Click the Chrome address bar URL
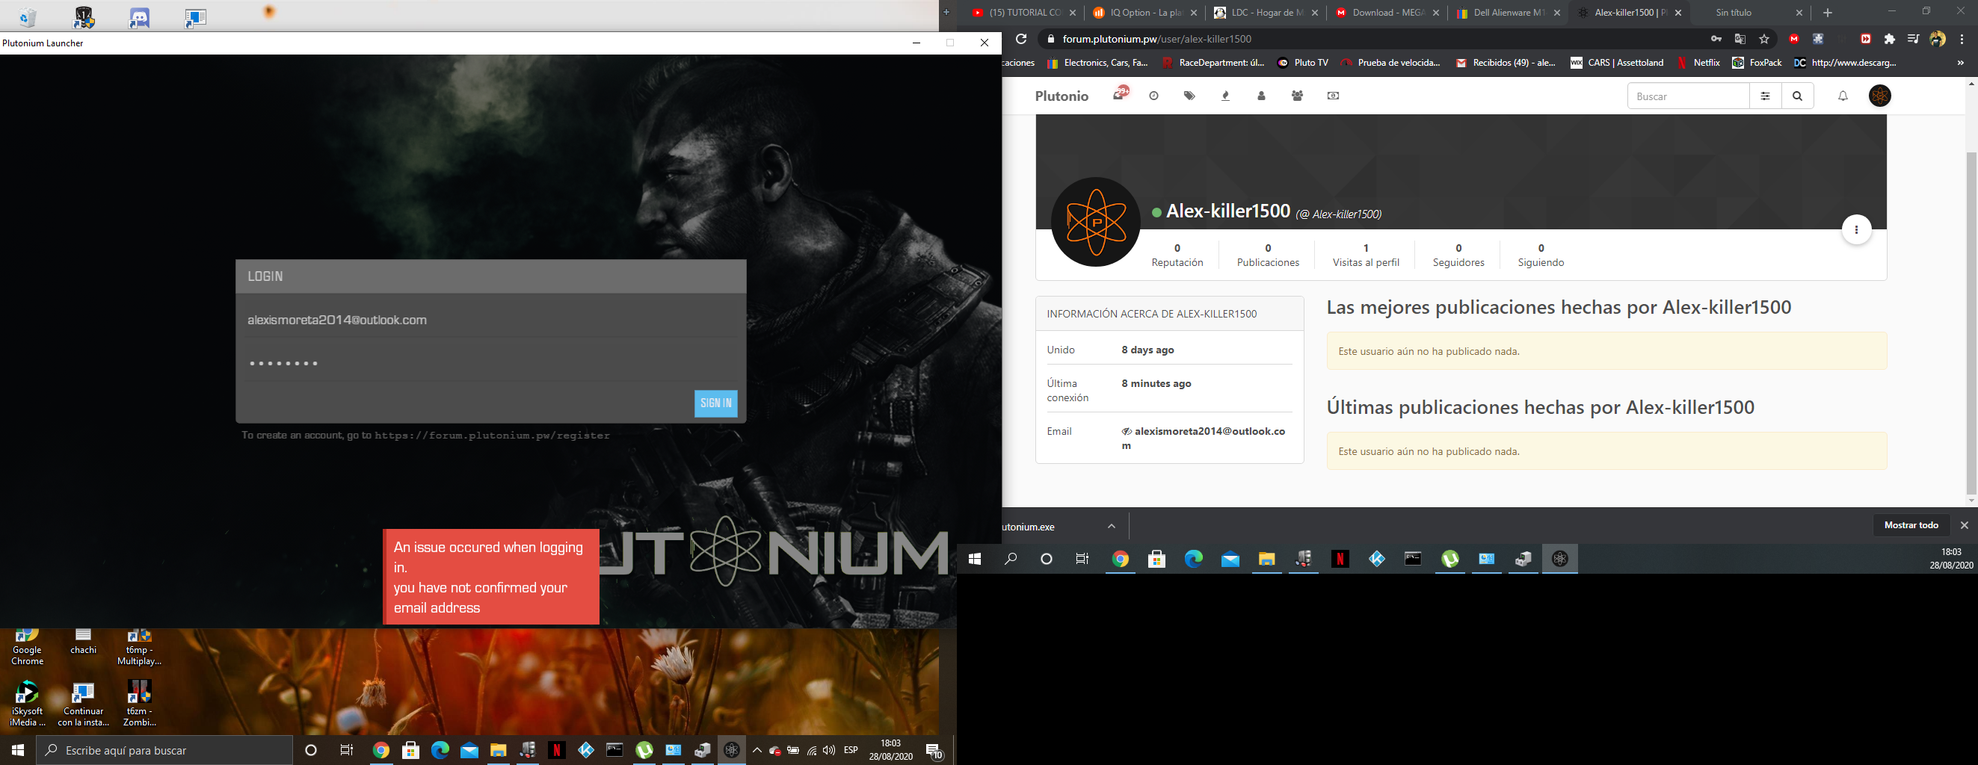 [x=1156, y=39]
